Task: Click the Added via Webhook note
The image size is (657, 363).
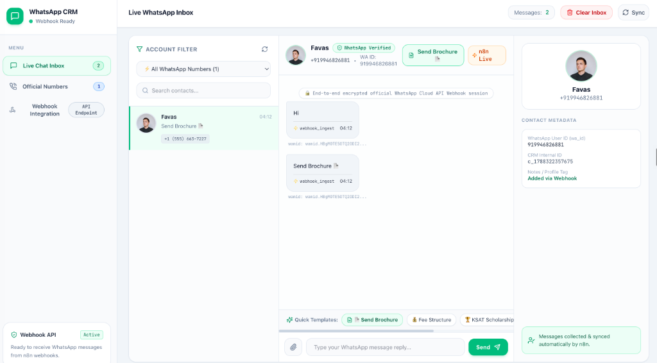Action: point(552,178)
